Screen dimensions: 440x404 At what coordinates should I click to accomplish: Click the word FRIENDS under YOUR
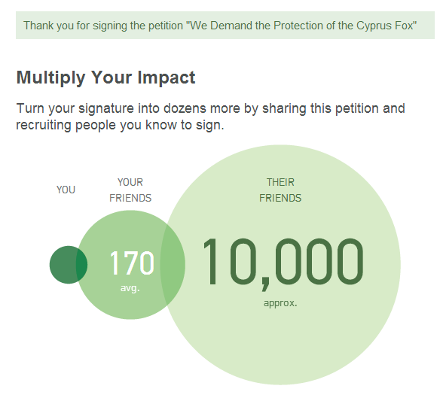pos(130,198)
